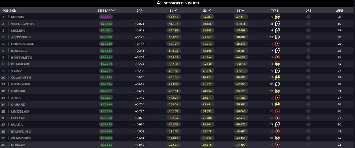The width and height of the screenshot is (355, 148).
Task: Click the hard tyre icon for P3 Leclerc
Action: 277,30
